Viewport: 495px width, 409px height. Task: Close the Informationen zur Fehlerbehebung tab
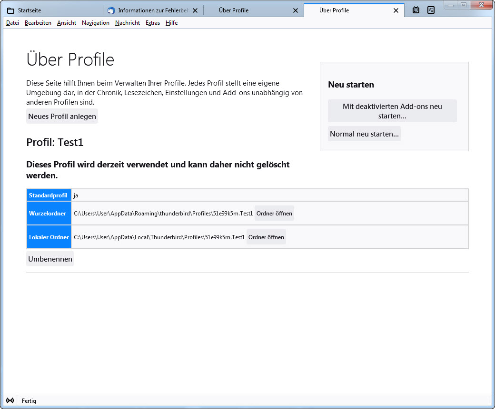[195, 10]
